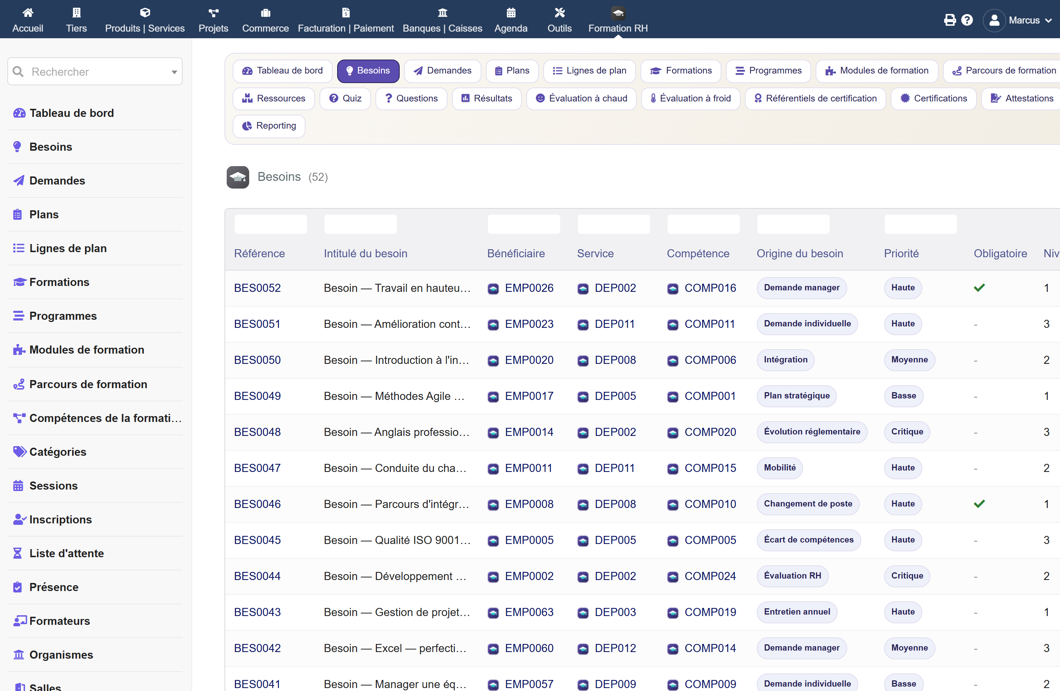The height and width of the screenshot is (691, 1060).
Task: Open Formation RH graduation cap icon
Action: pyautogui.click(x=618, y=13)
